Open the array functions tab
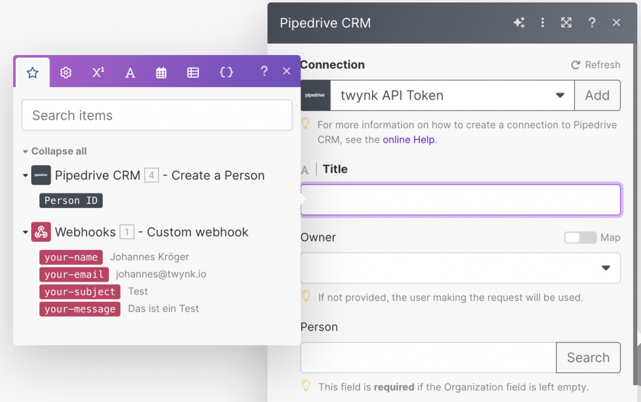641x402 pixels. click(x=193, y=73)
